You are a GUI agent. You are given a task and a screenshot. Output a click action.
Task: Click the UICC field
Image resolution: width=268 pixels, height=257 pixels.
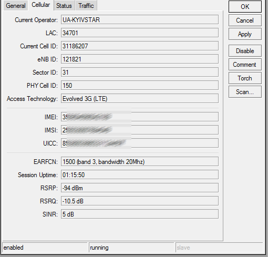tap(140, 143)
